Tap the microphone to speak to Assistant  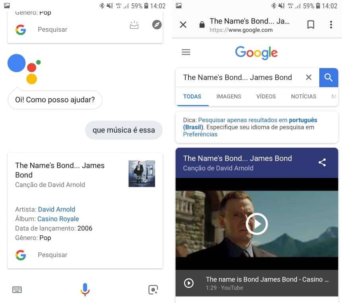[x=85, y=289]
